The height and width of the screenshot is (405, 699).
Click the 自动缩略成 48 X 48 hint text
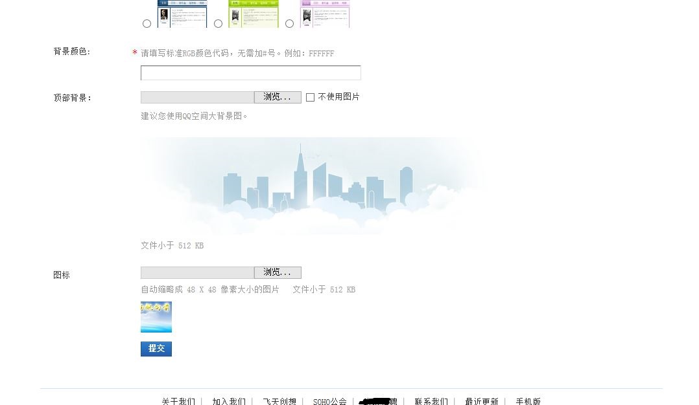click(210, 289)
